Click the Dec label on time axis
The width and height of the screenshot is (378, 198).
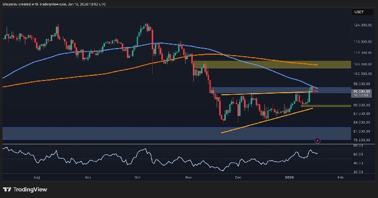tap(238, 178)
